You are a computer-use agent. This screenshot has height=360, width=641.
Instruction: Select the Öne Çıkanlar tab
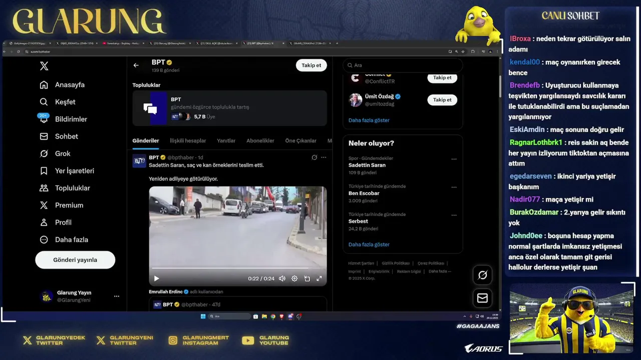(300, 141)
